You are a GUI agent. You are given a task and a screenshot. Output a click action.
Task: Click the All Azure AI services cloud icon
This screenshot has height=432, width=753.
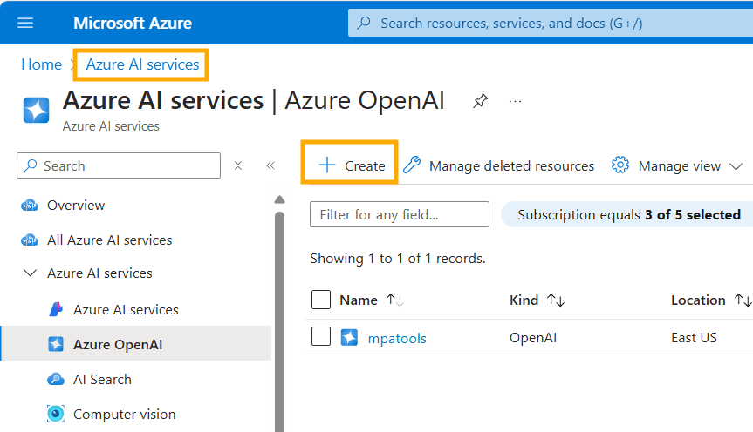pyautogui.click(x=30, y=240)
